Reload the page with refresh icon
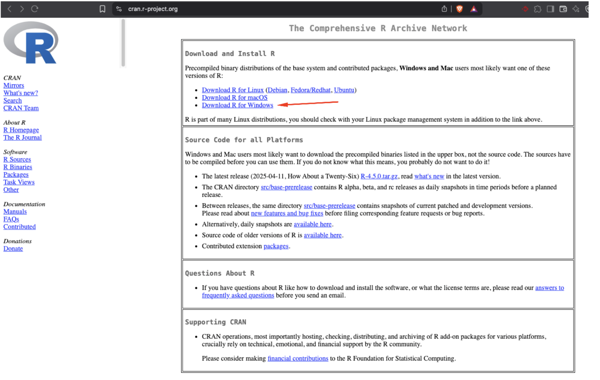Screen dimensions: 600x380 (x=34, y=9)
